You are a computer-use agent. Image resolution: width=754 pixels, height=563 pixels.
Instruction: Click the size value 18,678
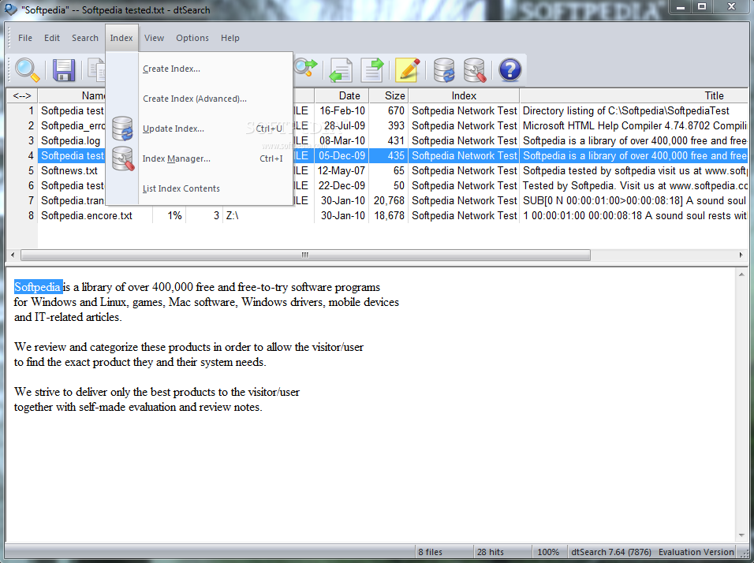click(x=389, y=215)
